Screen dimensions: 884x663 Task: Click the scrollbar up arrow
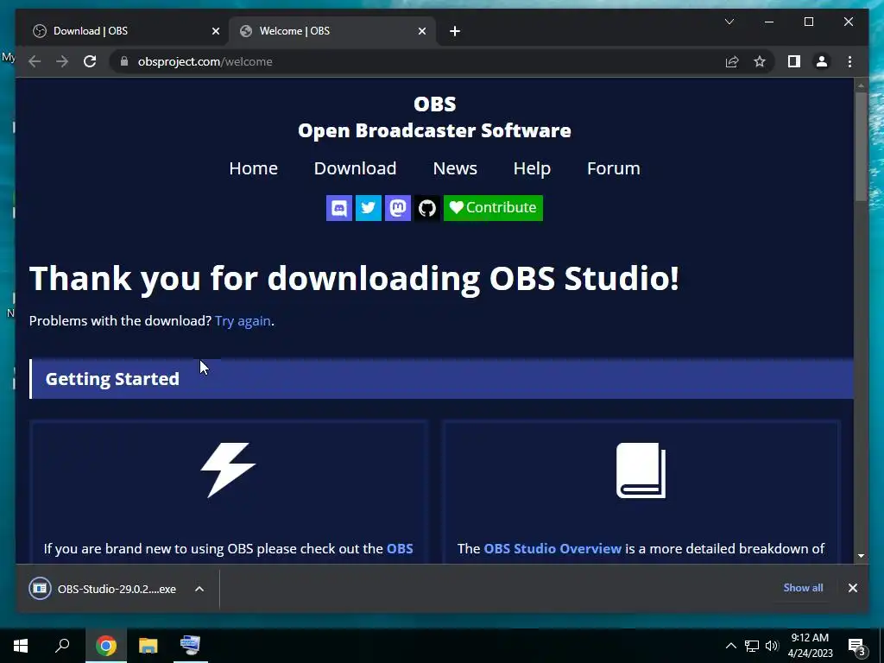[x=861, y=85]
